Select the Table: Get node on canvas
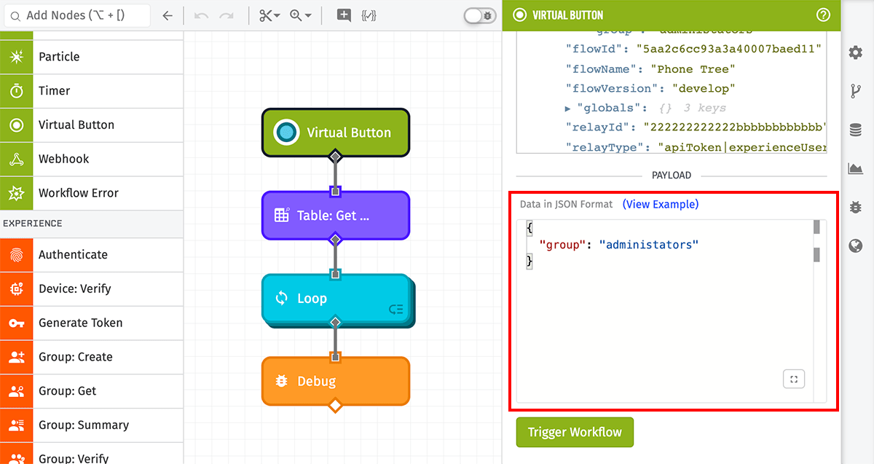This screenshot has width=874, height=464. point(336,216)
